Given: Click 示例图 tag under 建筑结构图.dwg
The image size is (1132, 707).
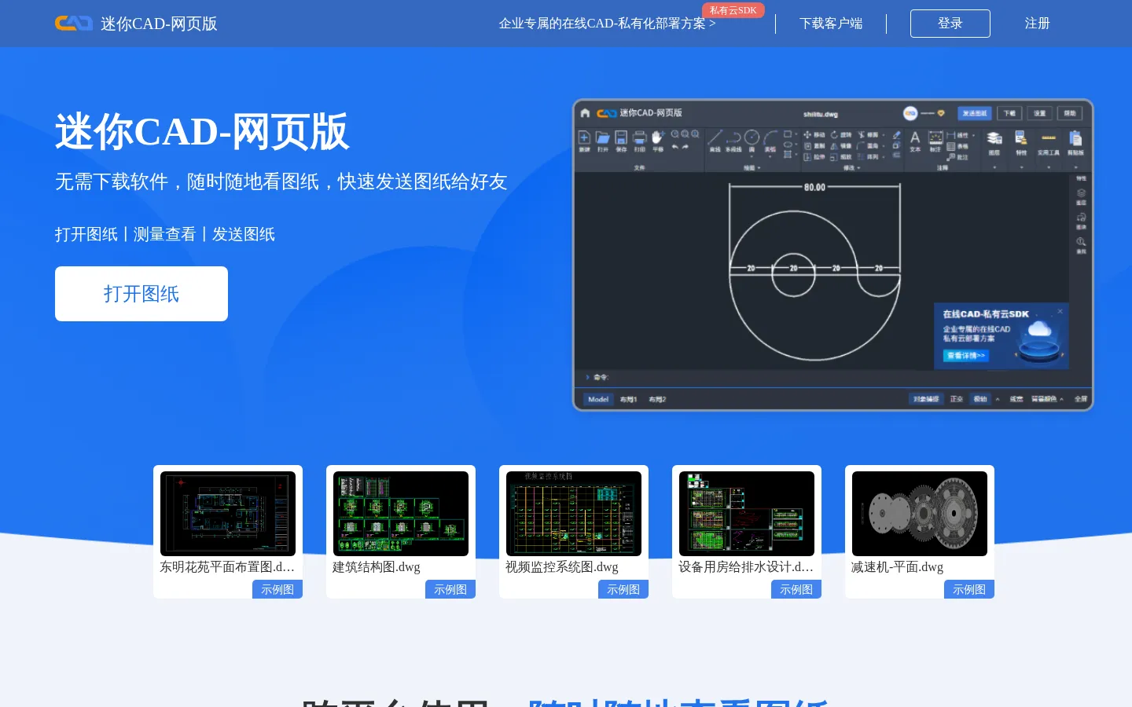Looking at the screenshot, I should [450, 589].
